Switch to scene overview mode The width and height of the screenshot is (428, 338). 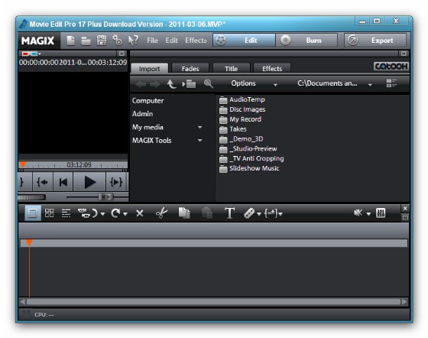pos(49,213)
